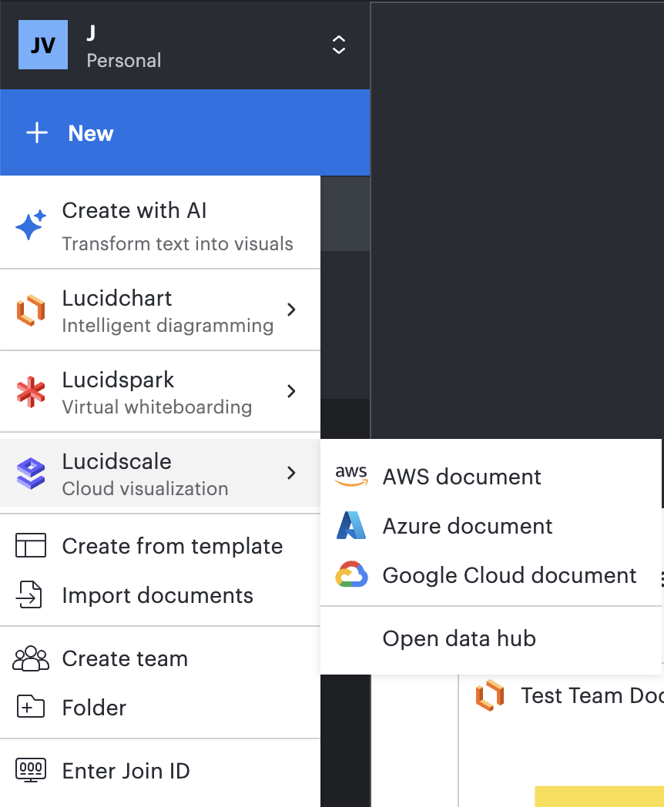The width and height of the screenshot is (664, 807).
Task: Create a Google Cloud document
Action: pyautogui.click(x=491, y=575)
